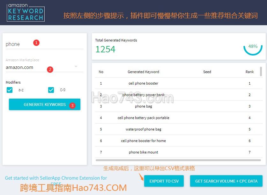Click the horizontal scrollbar below the table
Screen dimensions: 267x195
178,160
